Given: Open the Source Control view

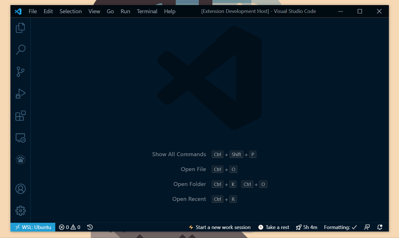Looking at the screenshot, I should [20, 71].
